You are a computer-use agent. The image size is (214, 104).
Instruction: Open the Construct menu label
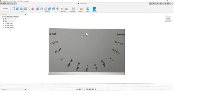[x=73, y=11]
